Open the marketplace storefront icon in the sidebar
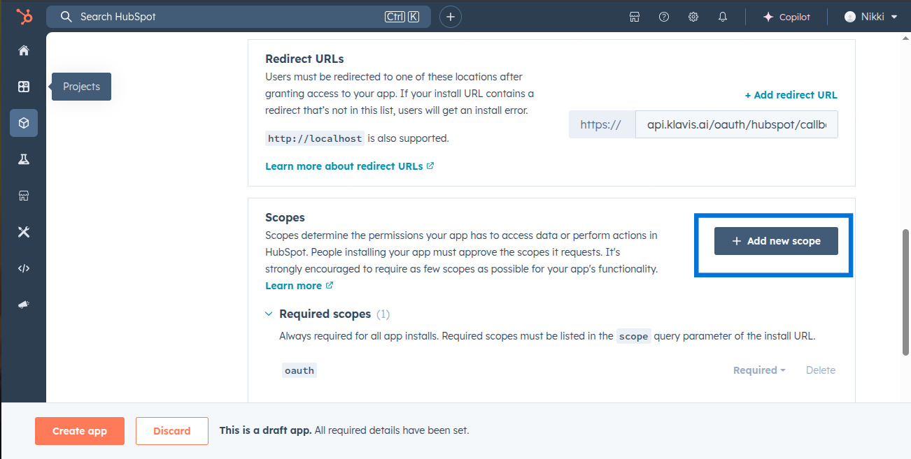Screen dimensions: 911x459 coord(24,196)
